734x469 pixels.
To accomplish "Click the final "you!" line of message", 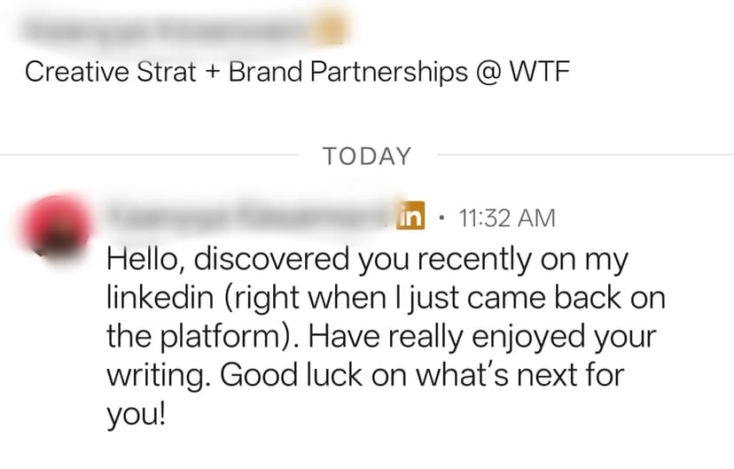I will [x=135, y=415].
